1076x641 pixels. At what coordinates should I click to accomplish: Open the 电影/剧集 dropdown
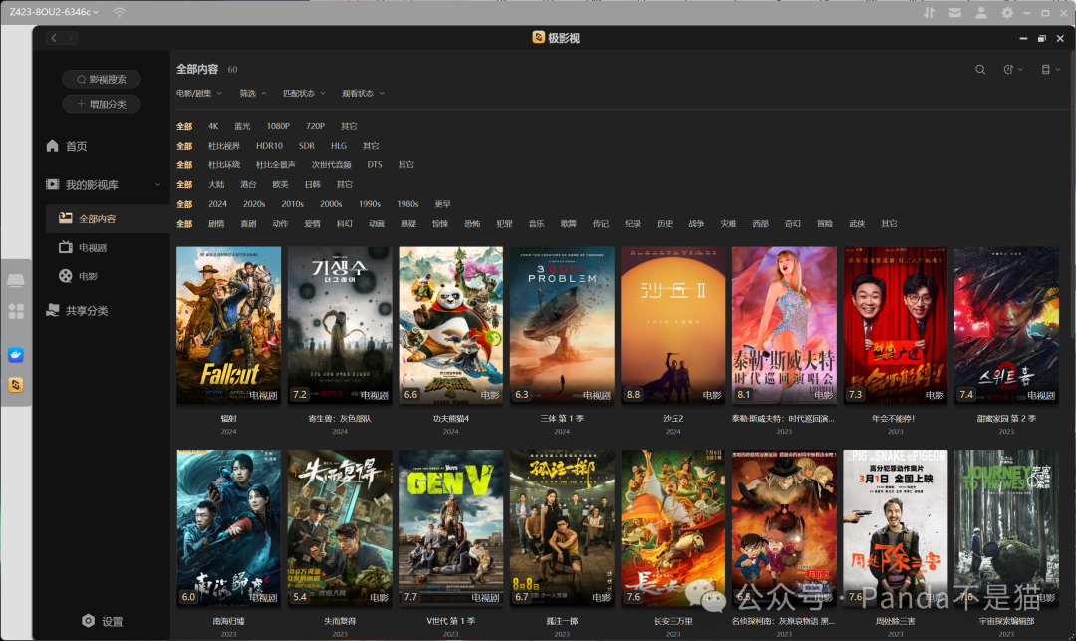pyautogui.click(x=199, y=93)
